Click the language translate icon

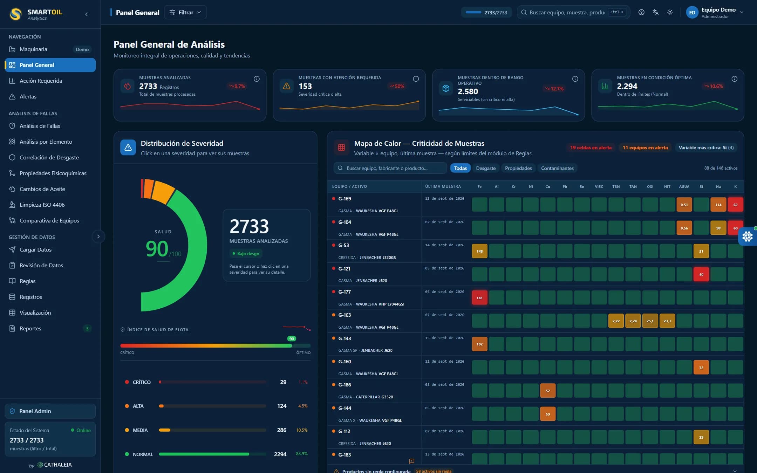click(x=655, y=12)
